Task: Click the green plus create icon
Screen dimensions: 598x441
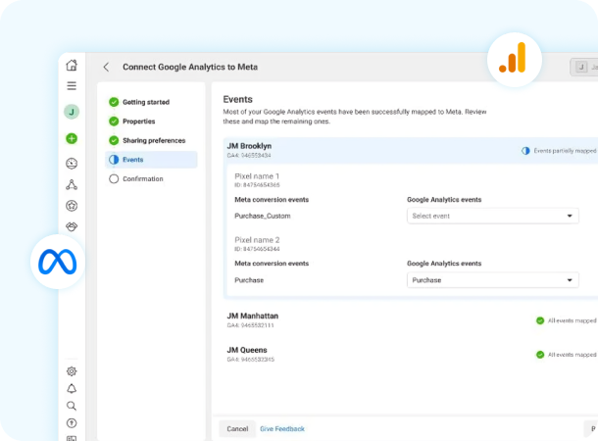Action: (72, 138)
